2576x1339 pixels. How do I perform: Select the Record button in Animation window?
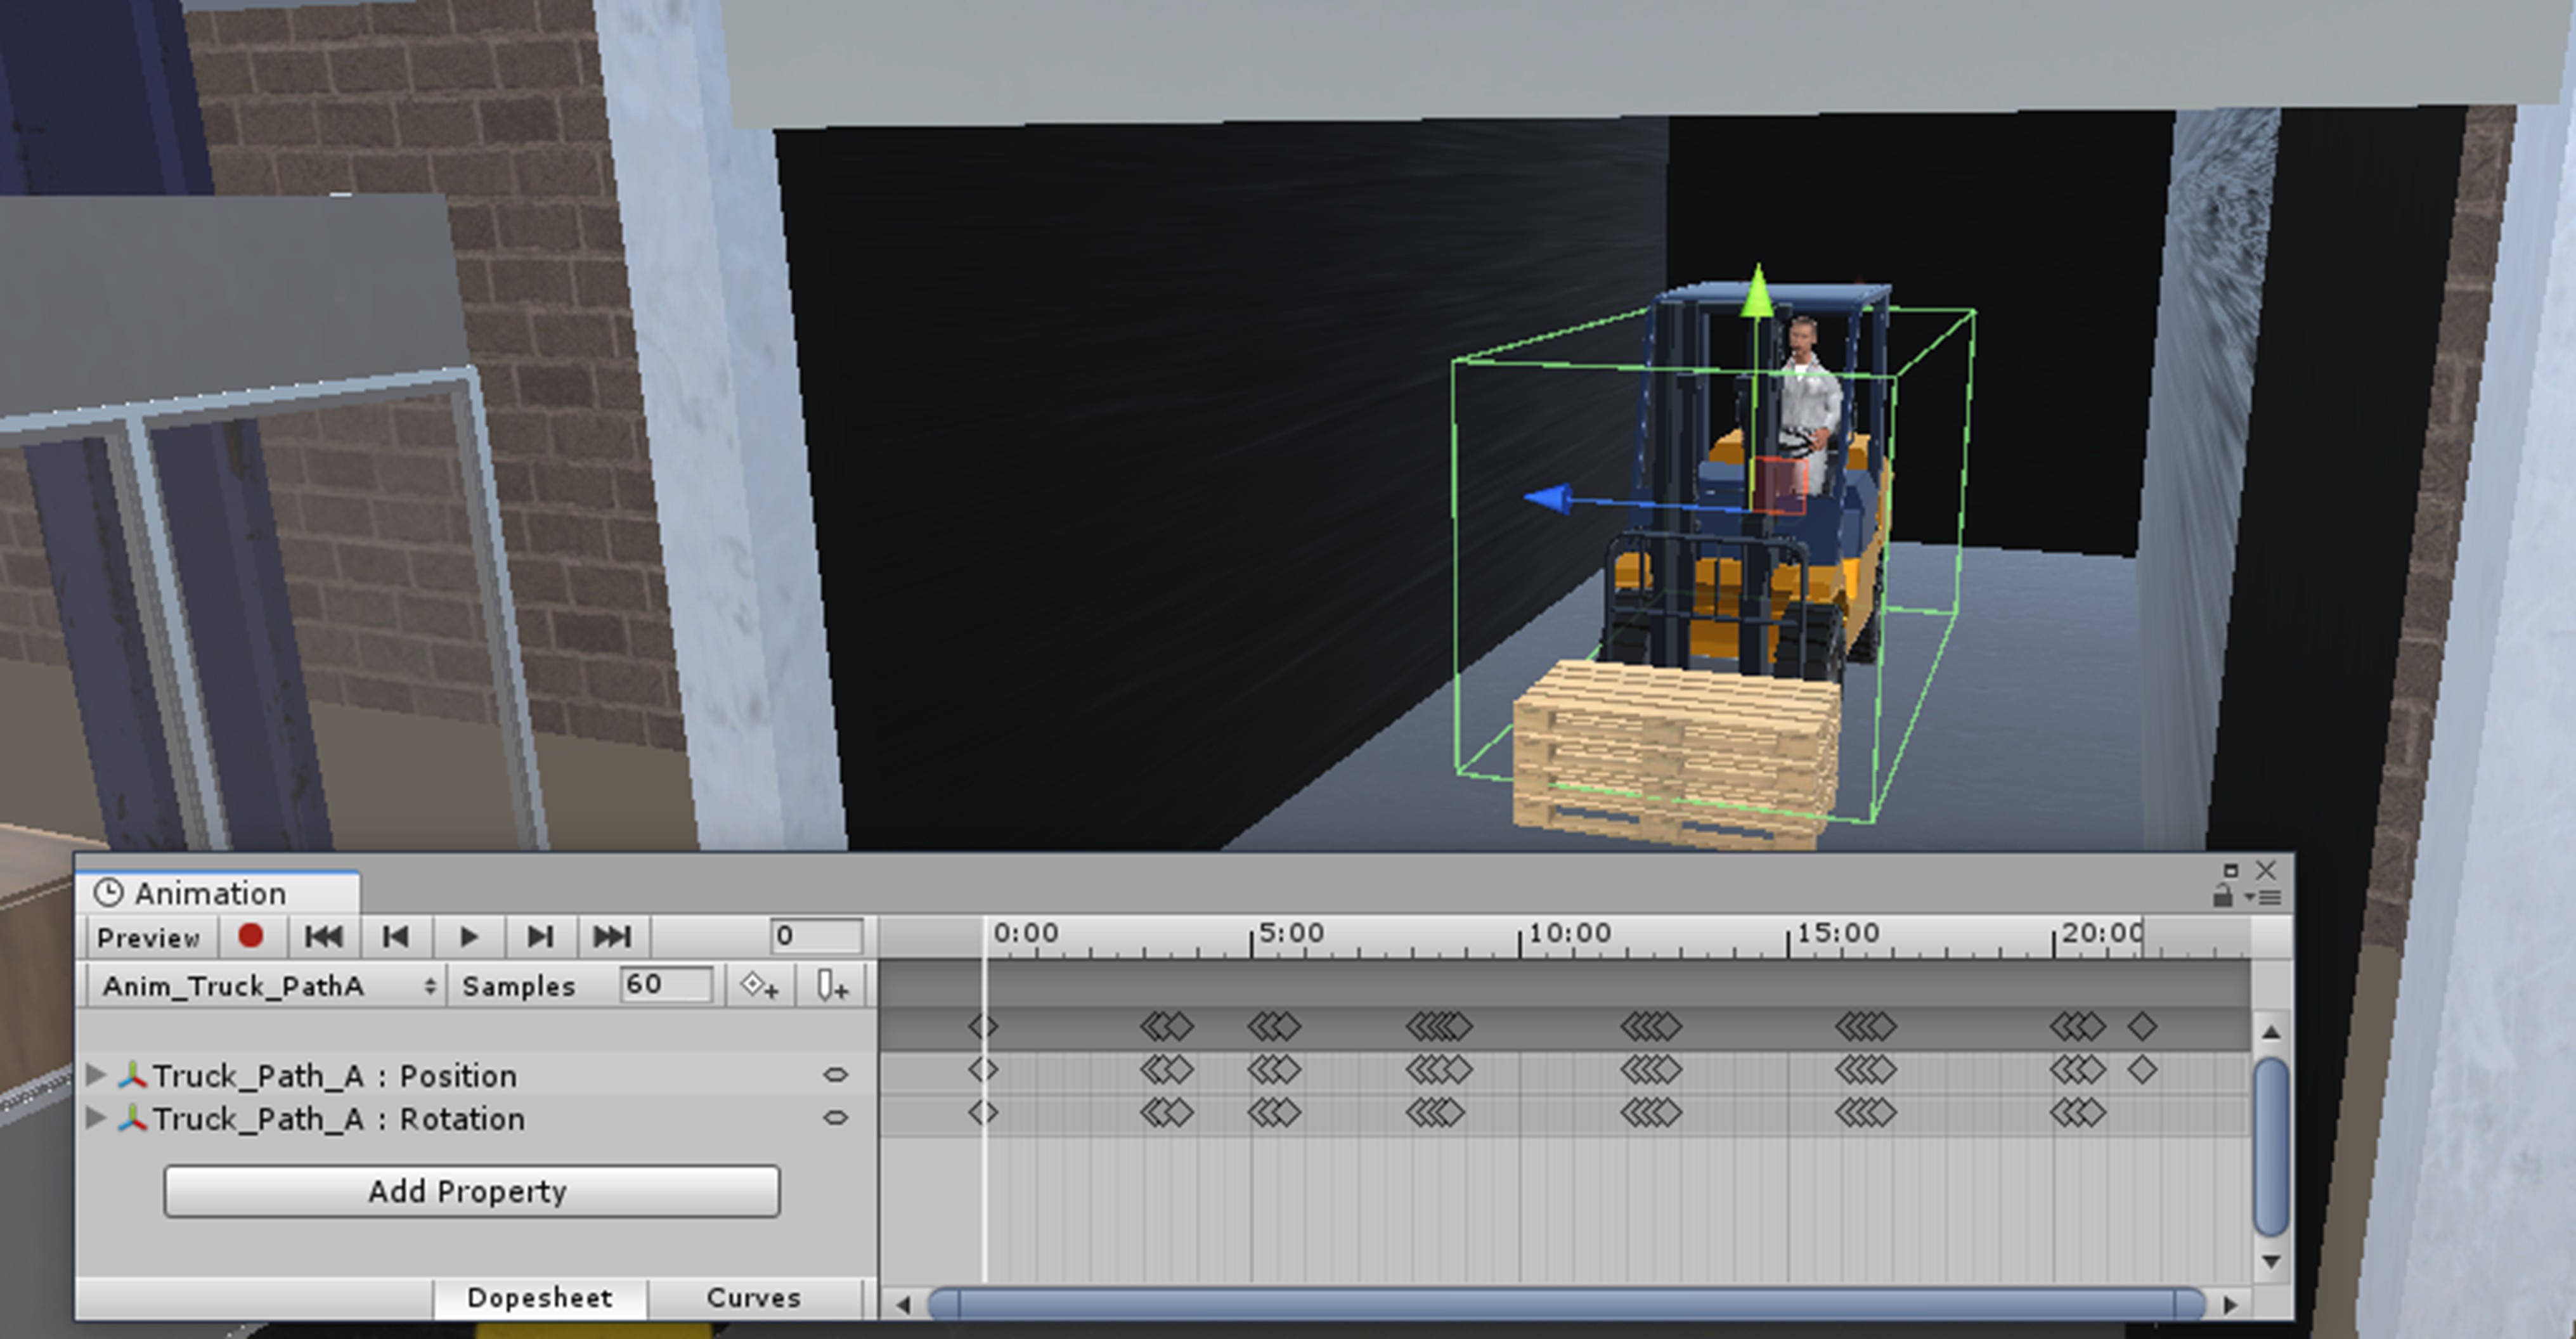pyautogui.click(x=251, y=937)
